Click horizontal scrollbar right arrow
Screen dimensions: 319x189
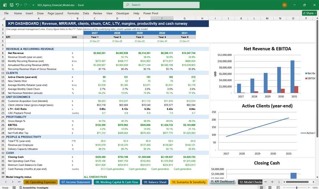pyautogui.click(x=314, y=182)
